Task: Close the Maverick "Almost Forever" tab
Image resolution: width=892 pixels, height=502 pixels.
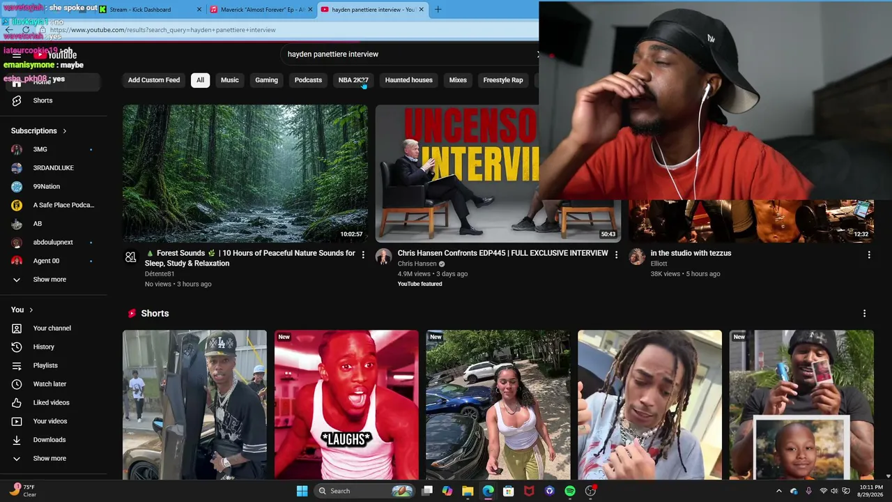Action: tap(310, 10)
